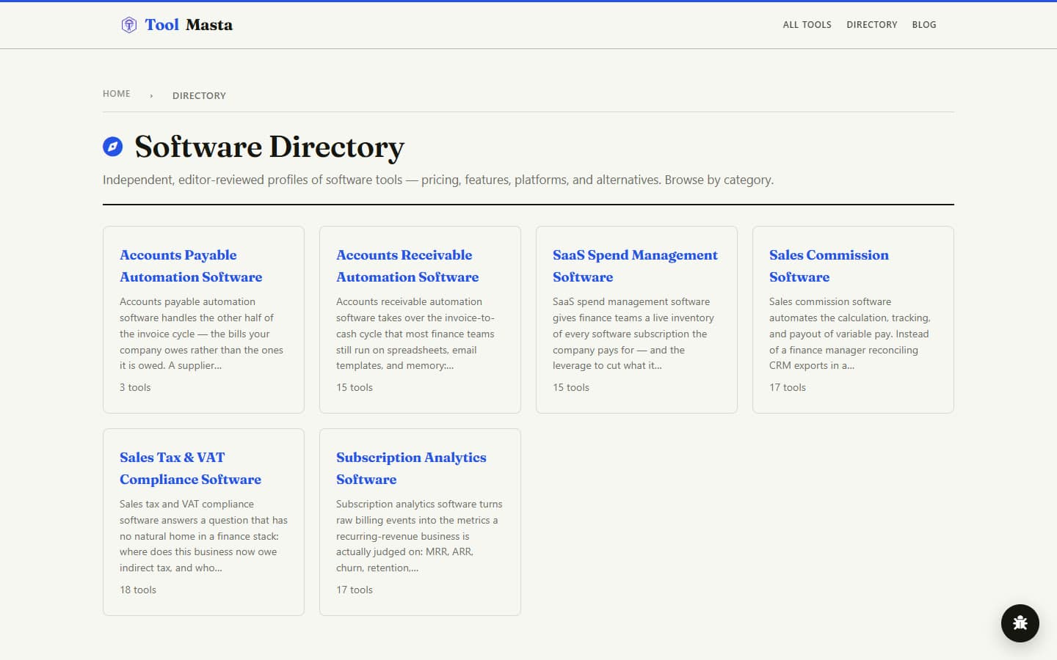Open Sales Commission Software category
Viewport: 1057px width, 660px height.
pyautogui.click(x=829, y=266)
